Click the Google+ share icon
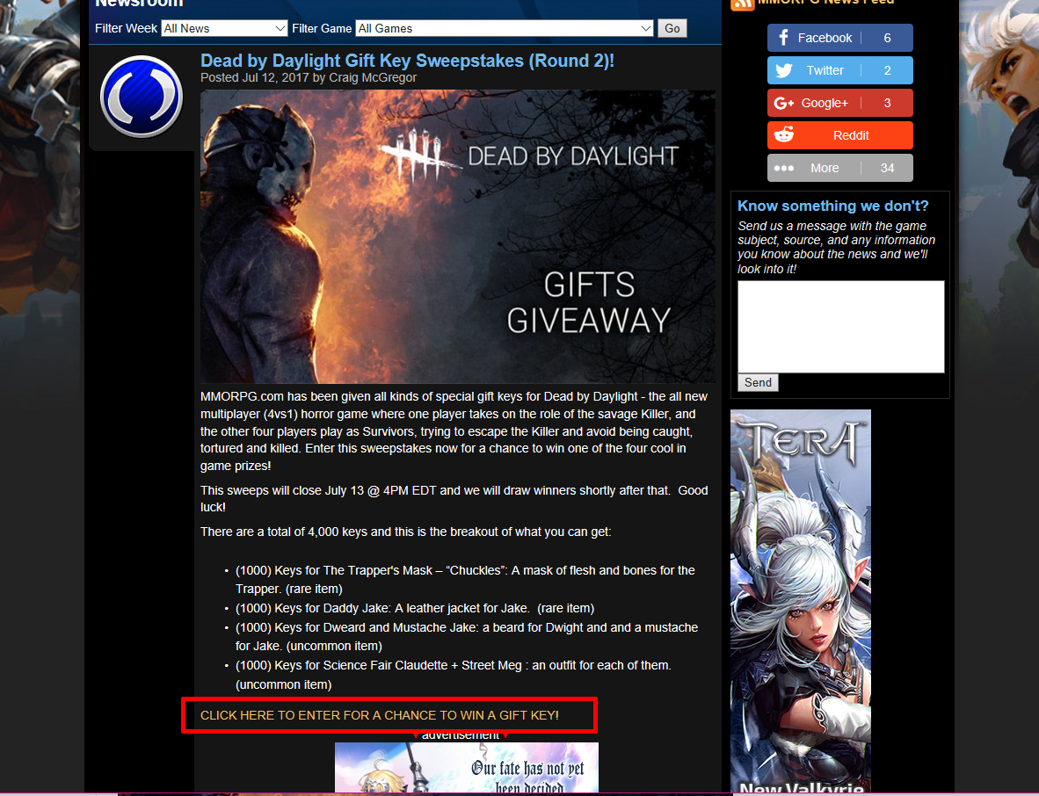The height and width of the screenshot is (796, 1039). tap(784, 103)
